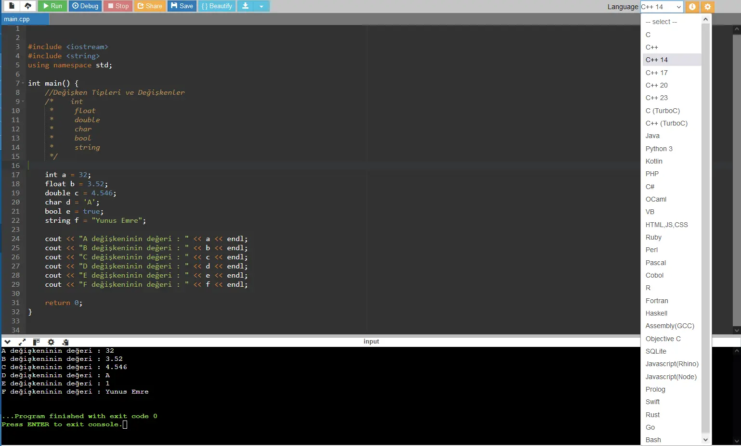Open the orange editor settings gear
The width and height of the screenshot is (741, 446).
tap(707, 7)
